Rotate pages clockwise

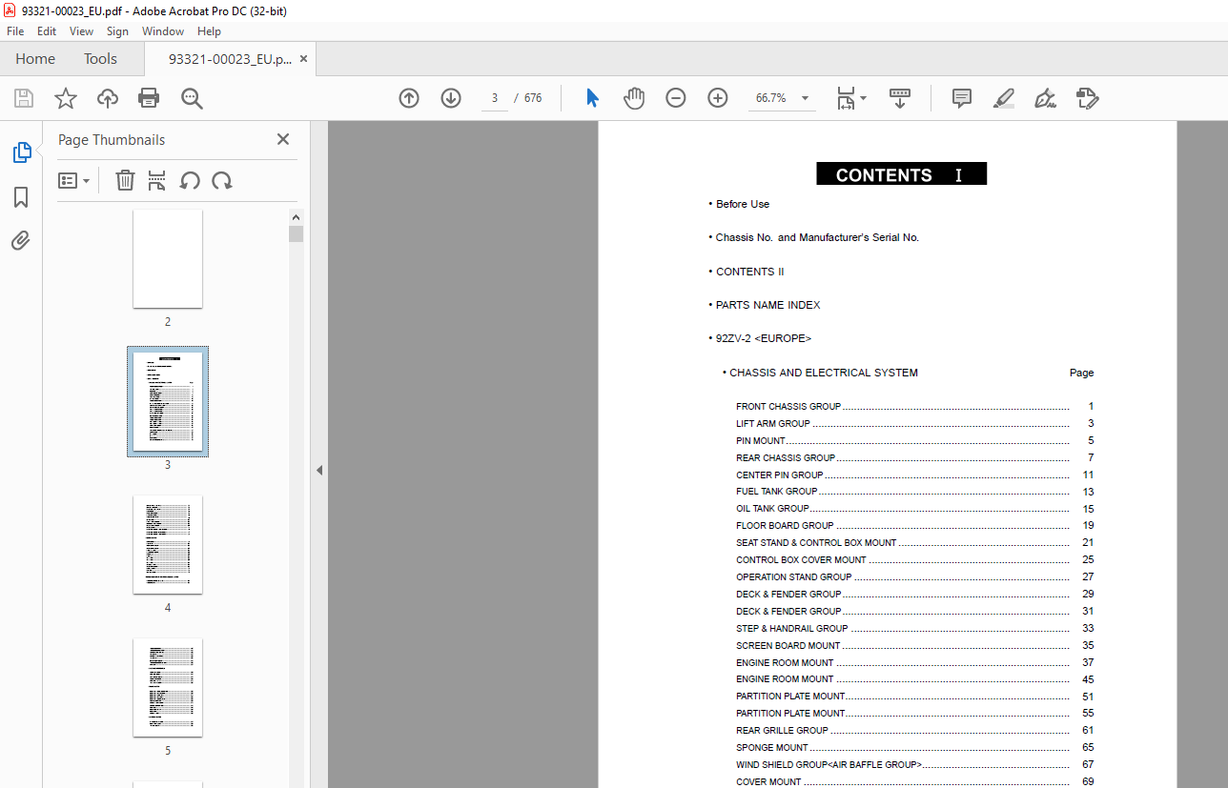pyautogui.click(x=222, y=180)
